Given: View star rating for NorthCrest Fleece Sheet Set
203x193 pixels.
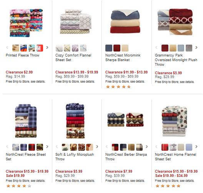Looking at the screenshot, I should 19,186.
